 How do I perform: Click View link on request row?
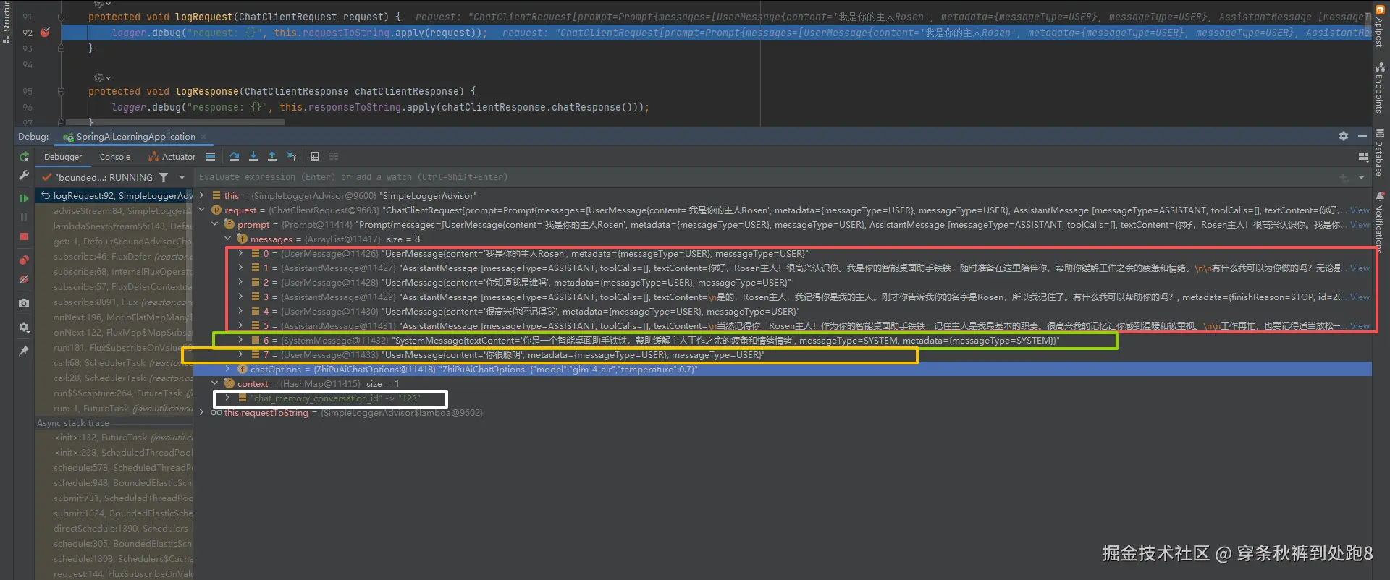[1360, 210]
